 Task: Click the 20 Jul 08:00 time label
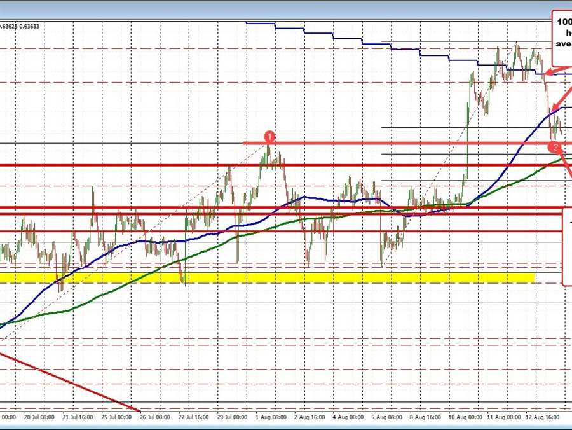click(x=39, y=417)
